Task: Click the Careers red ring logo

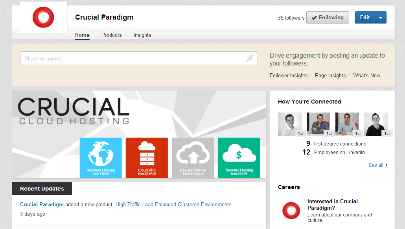Action: click(291, 211)
